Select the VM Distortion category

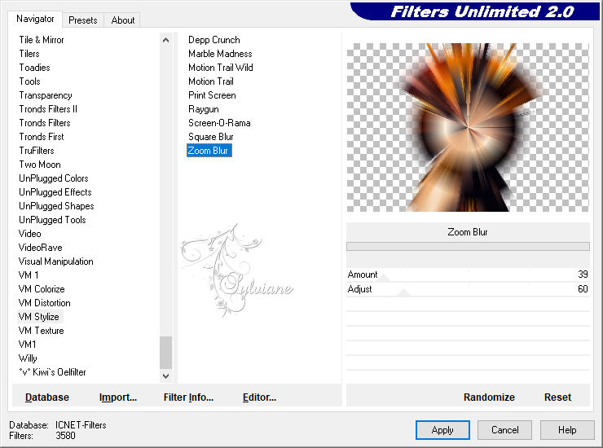(45, 303)
